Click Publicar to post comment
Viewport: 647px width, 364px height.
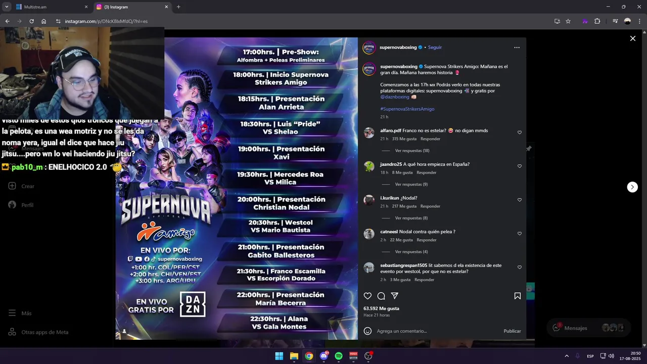point(512,331)
